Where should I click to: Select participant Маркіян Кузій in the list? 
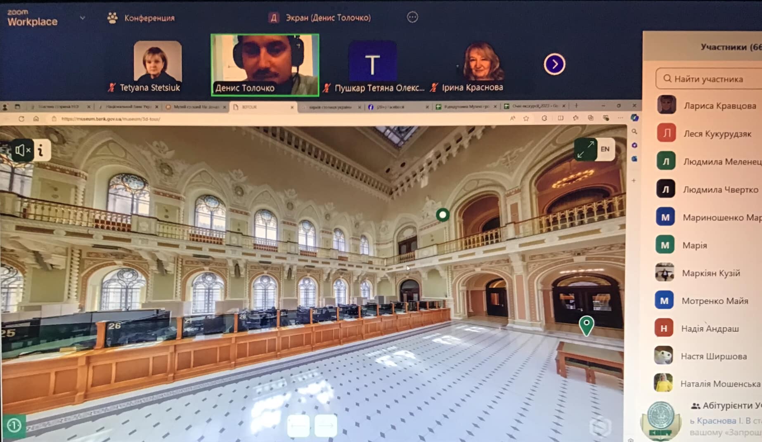click(x=710, y=273)
